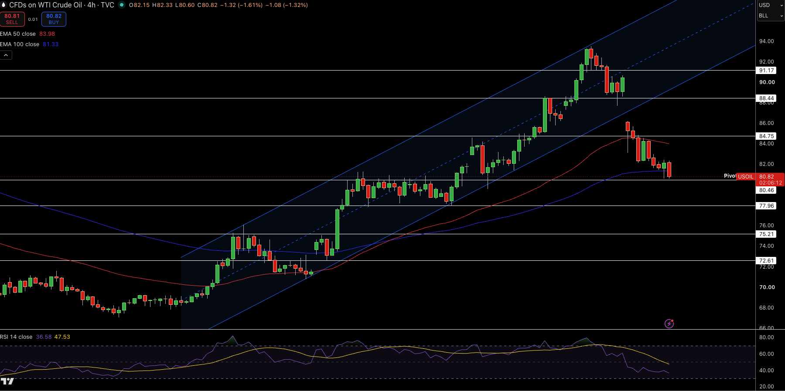Open the USD currency dropdown
Viewport: 785px width, 391px height.
click(x=771, y=5)
